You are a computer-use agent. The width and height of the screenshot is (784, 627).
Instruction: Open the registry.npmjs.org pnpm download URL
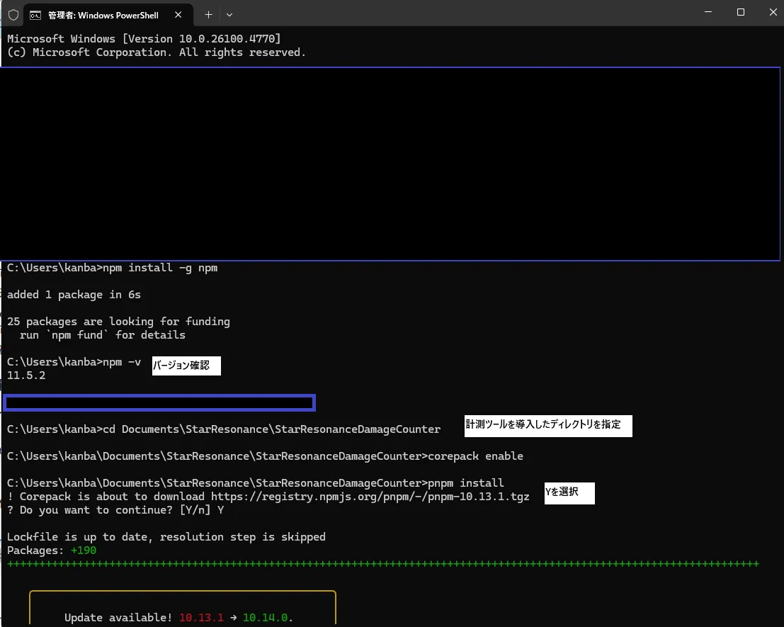(x=370, y=497)
